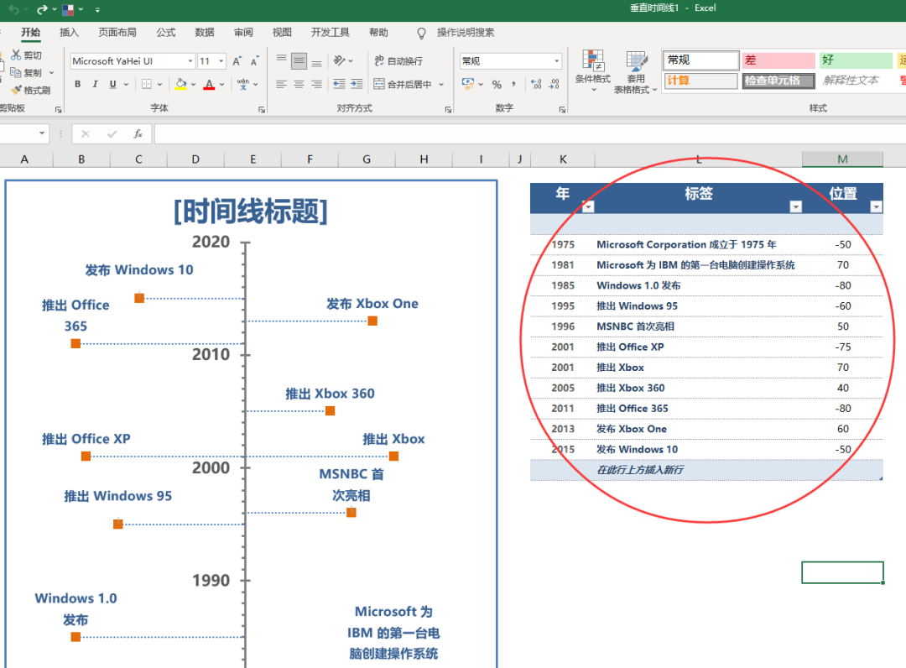Switch to the 开始 ribbon tab
The height and width of the screenshot is (668, 906).
(x=31, y=33)
